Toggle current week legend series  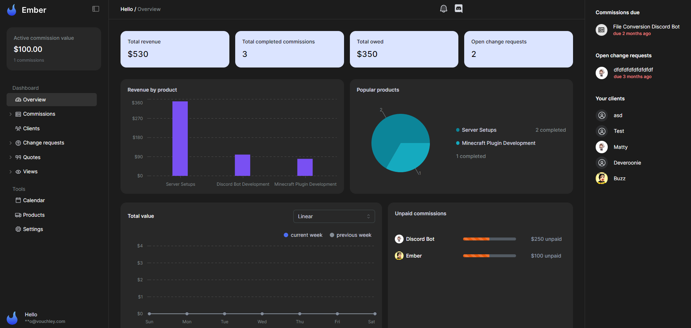click(303, 235)
